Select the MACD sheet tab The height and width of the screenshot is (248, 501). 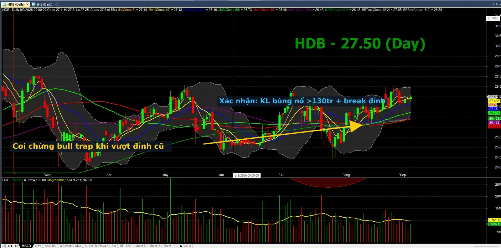pyautogui.click(x=26, y=246)
